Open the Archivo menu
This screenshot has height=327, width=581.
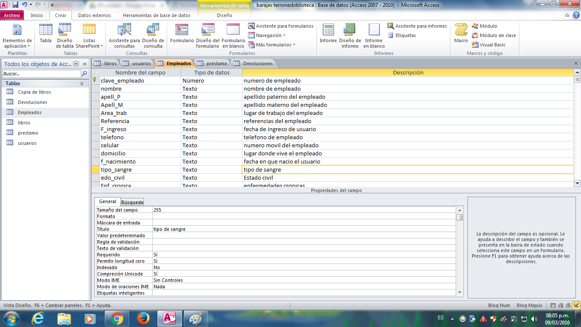point(12,15)
